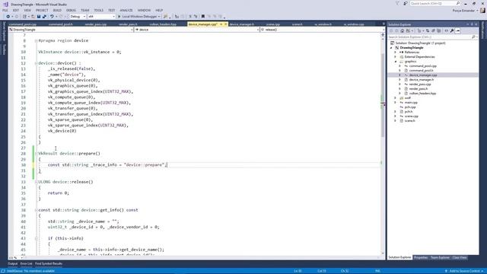
Task: Open the Error List panel tab
Action: pos(26,264)
